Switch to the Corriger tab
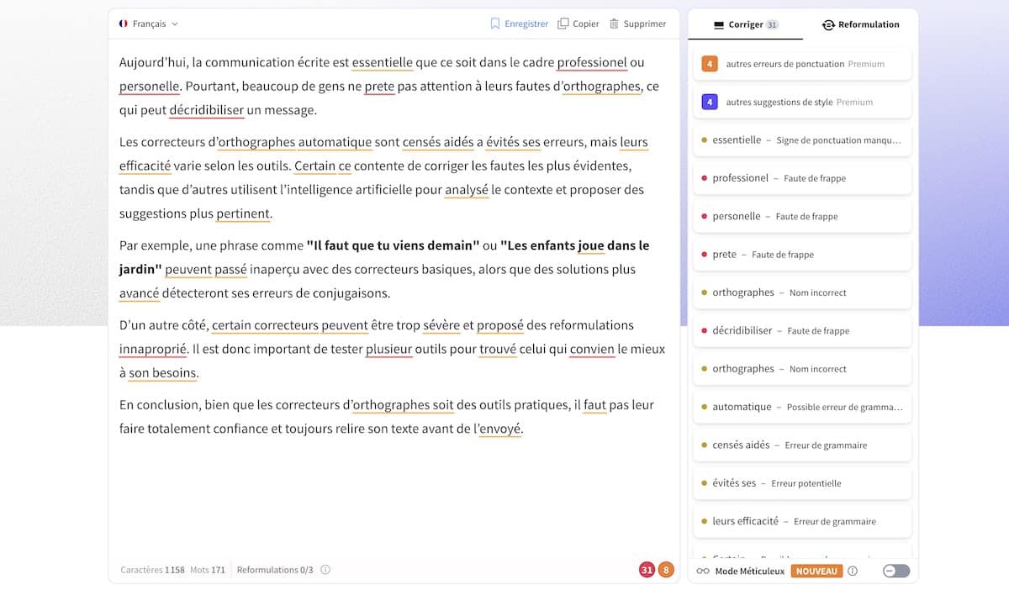This screenshot has width=1009, height=590. coord(745,25)
